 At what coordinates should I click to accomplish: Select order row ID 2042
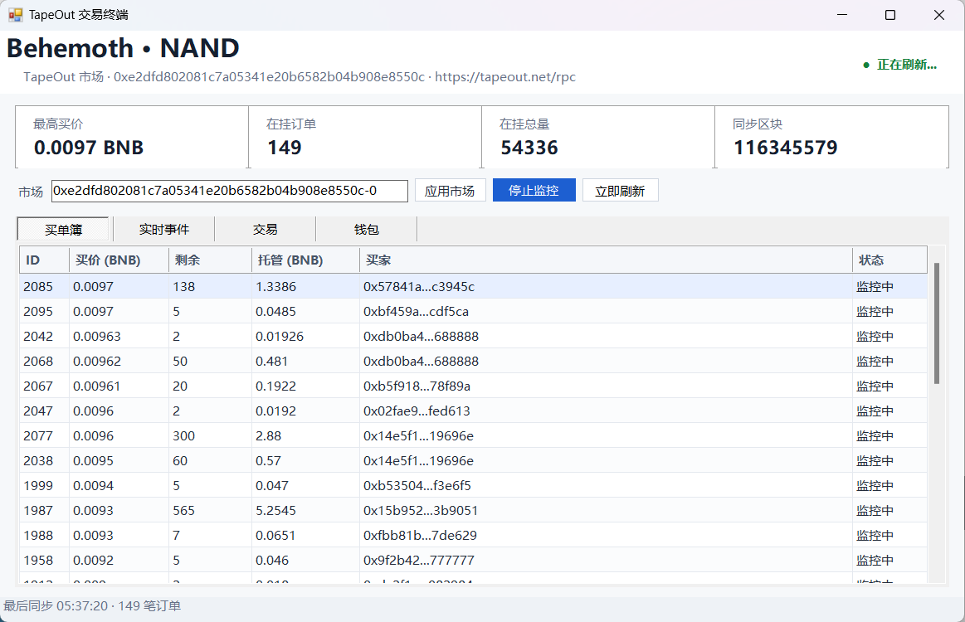pos(473,337)
